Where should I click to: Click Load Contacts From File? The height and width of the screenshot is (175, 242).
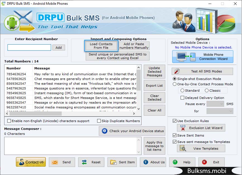point(101,46)
